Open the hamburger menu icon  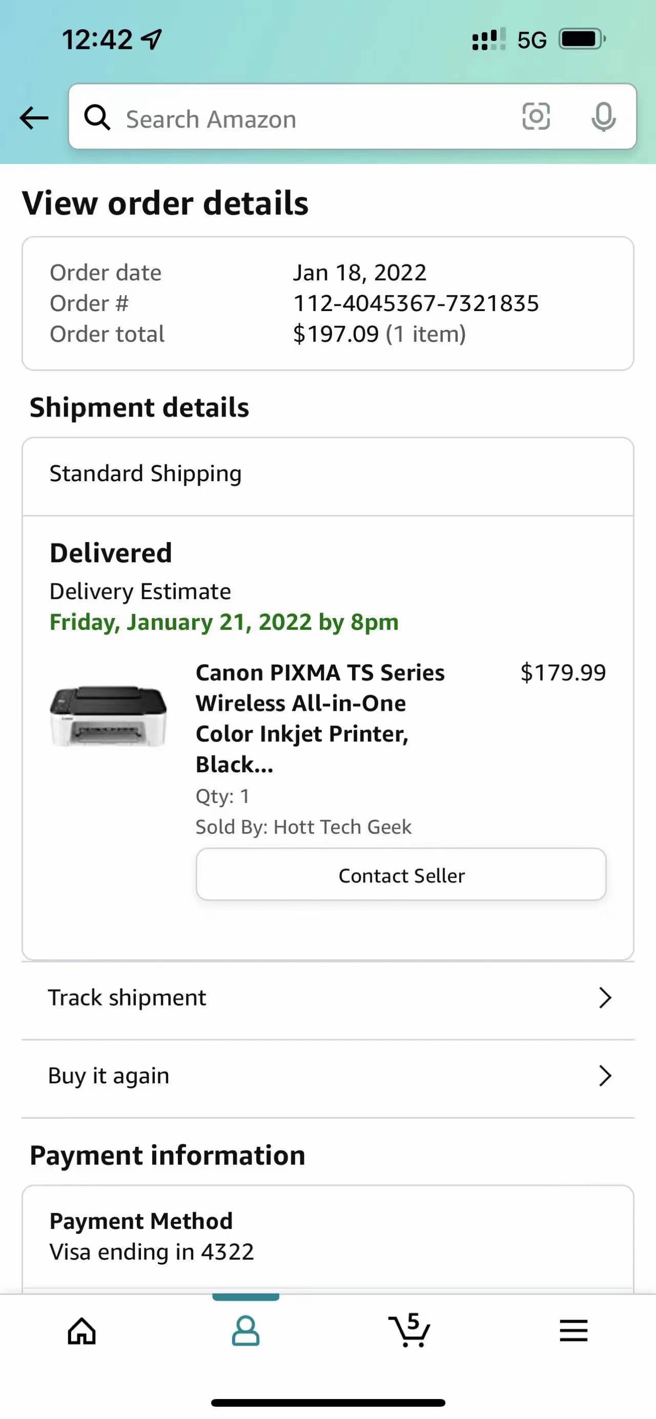[573, 1331]
